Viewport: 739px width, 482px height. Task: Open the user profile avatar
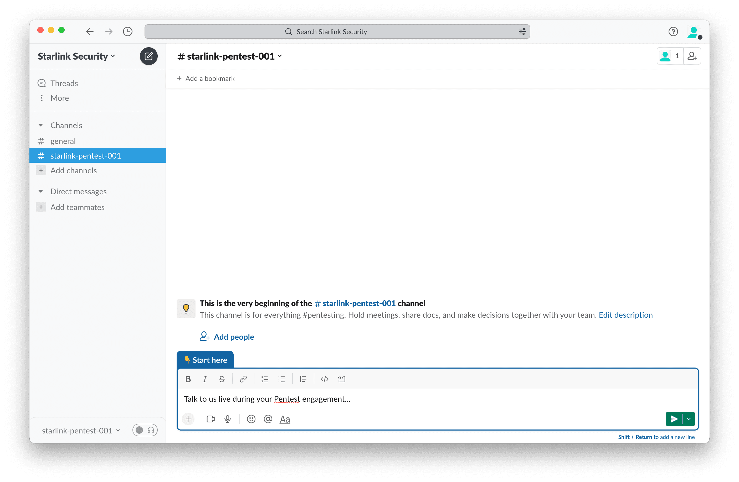point(694,32)
